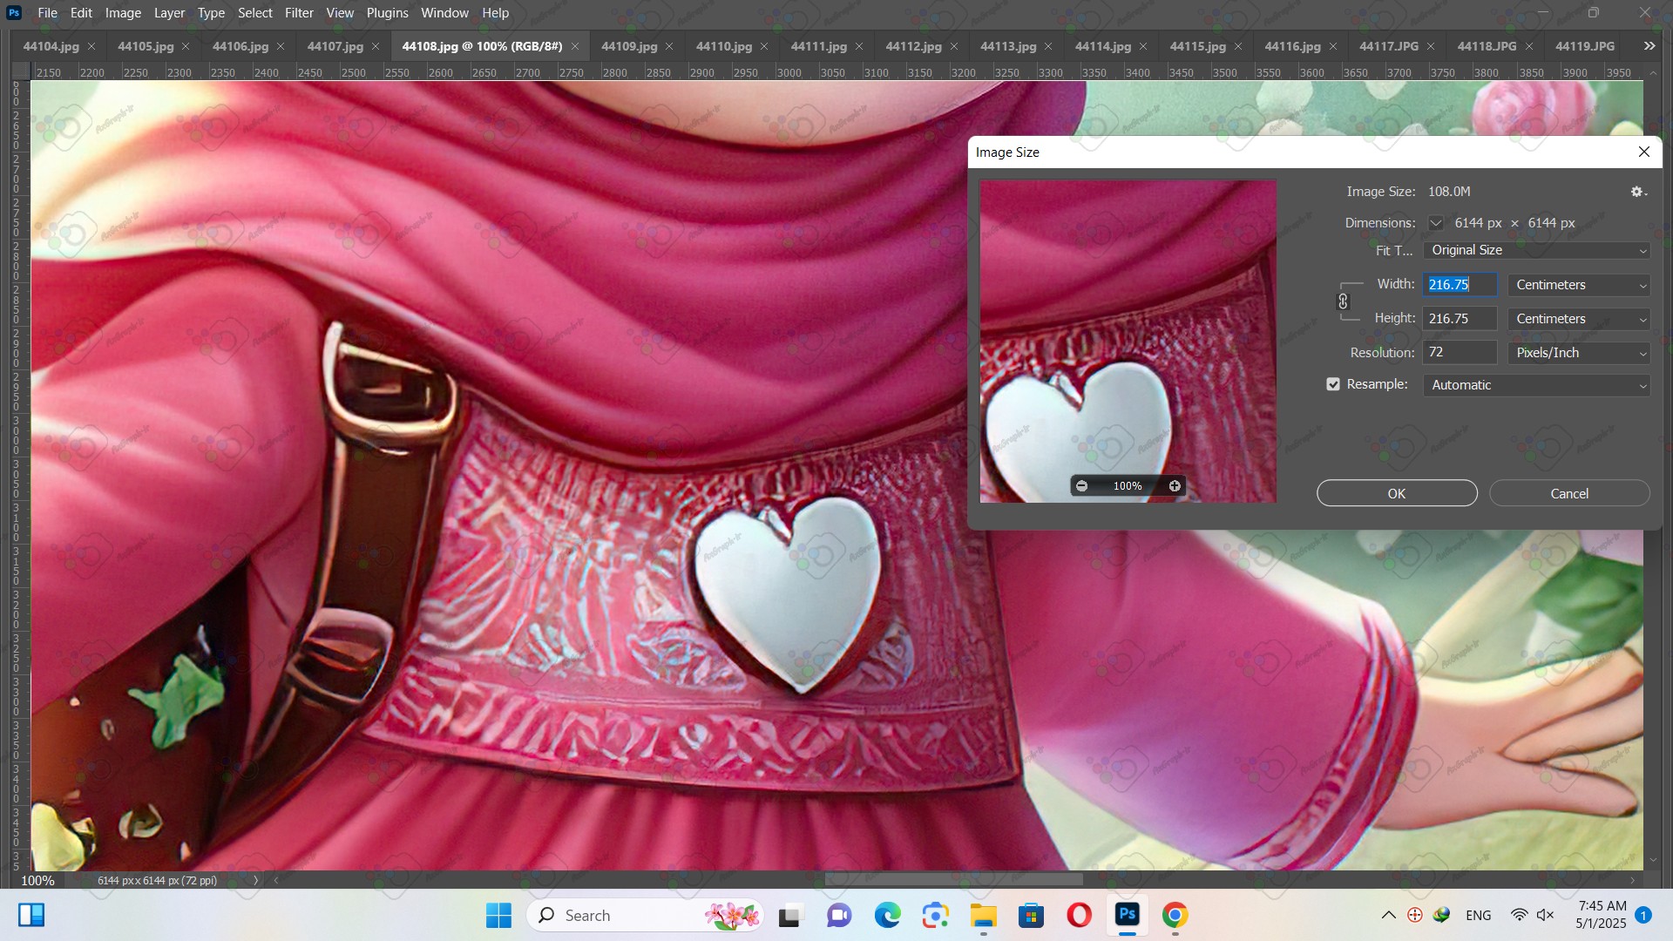Click the Height value field
1673x941 pixels.
(x=1460, y=319)
